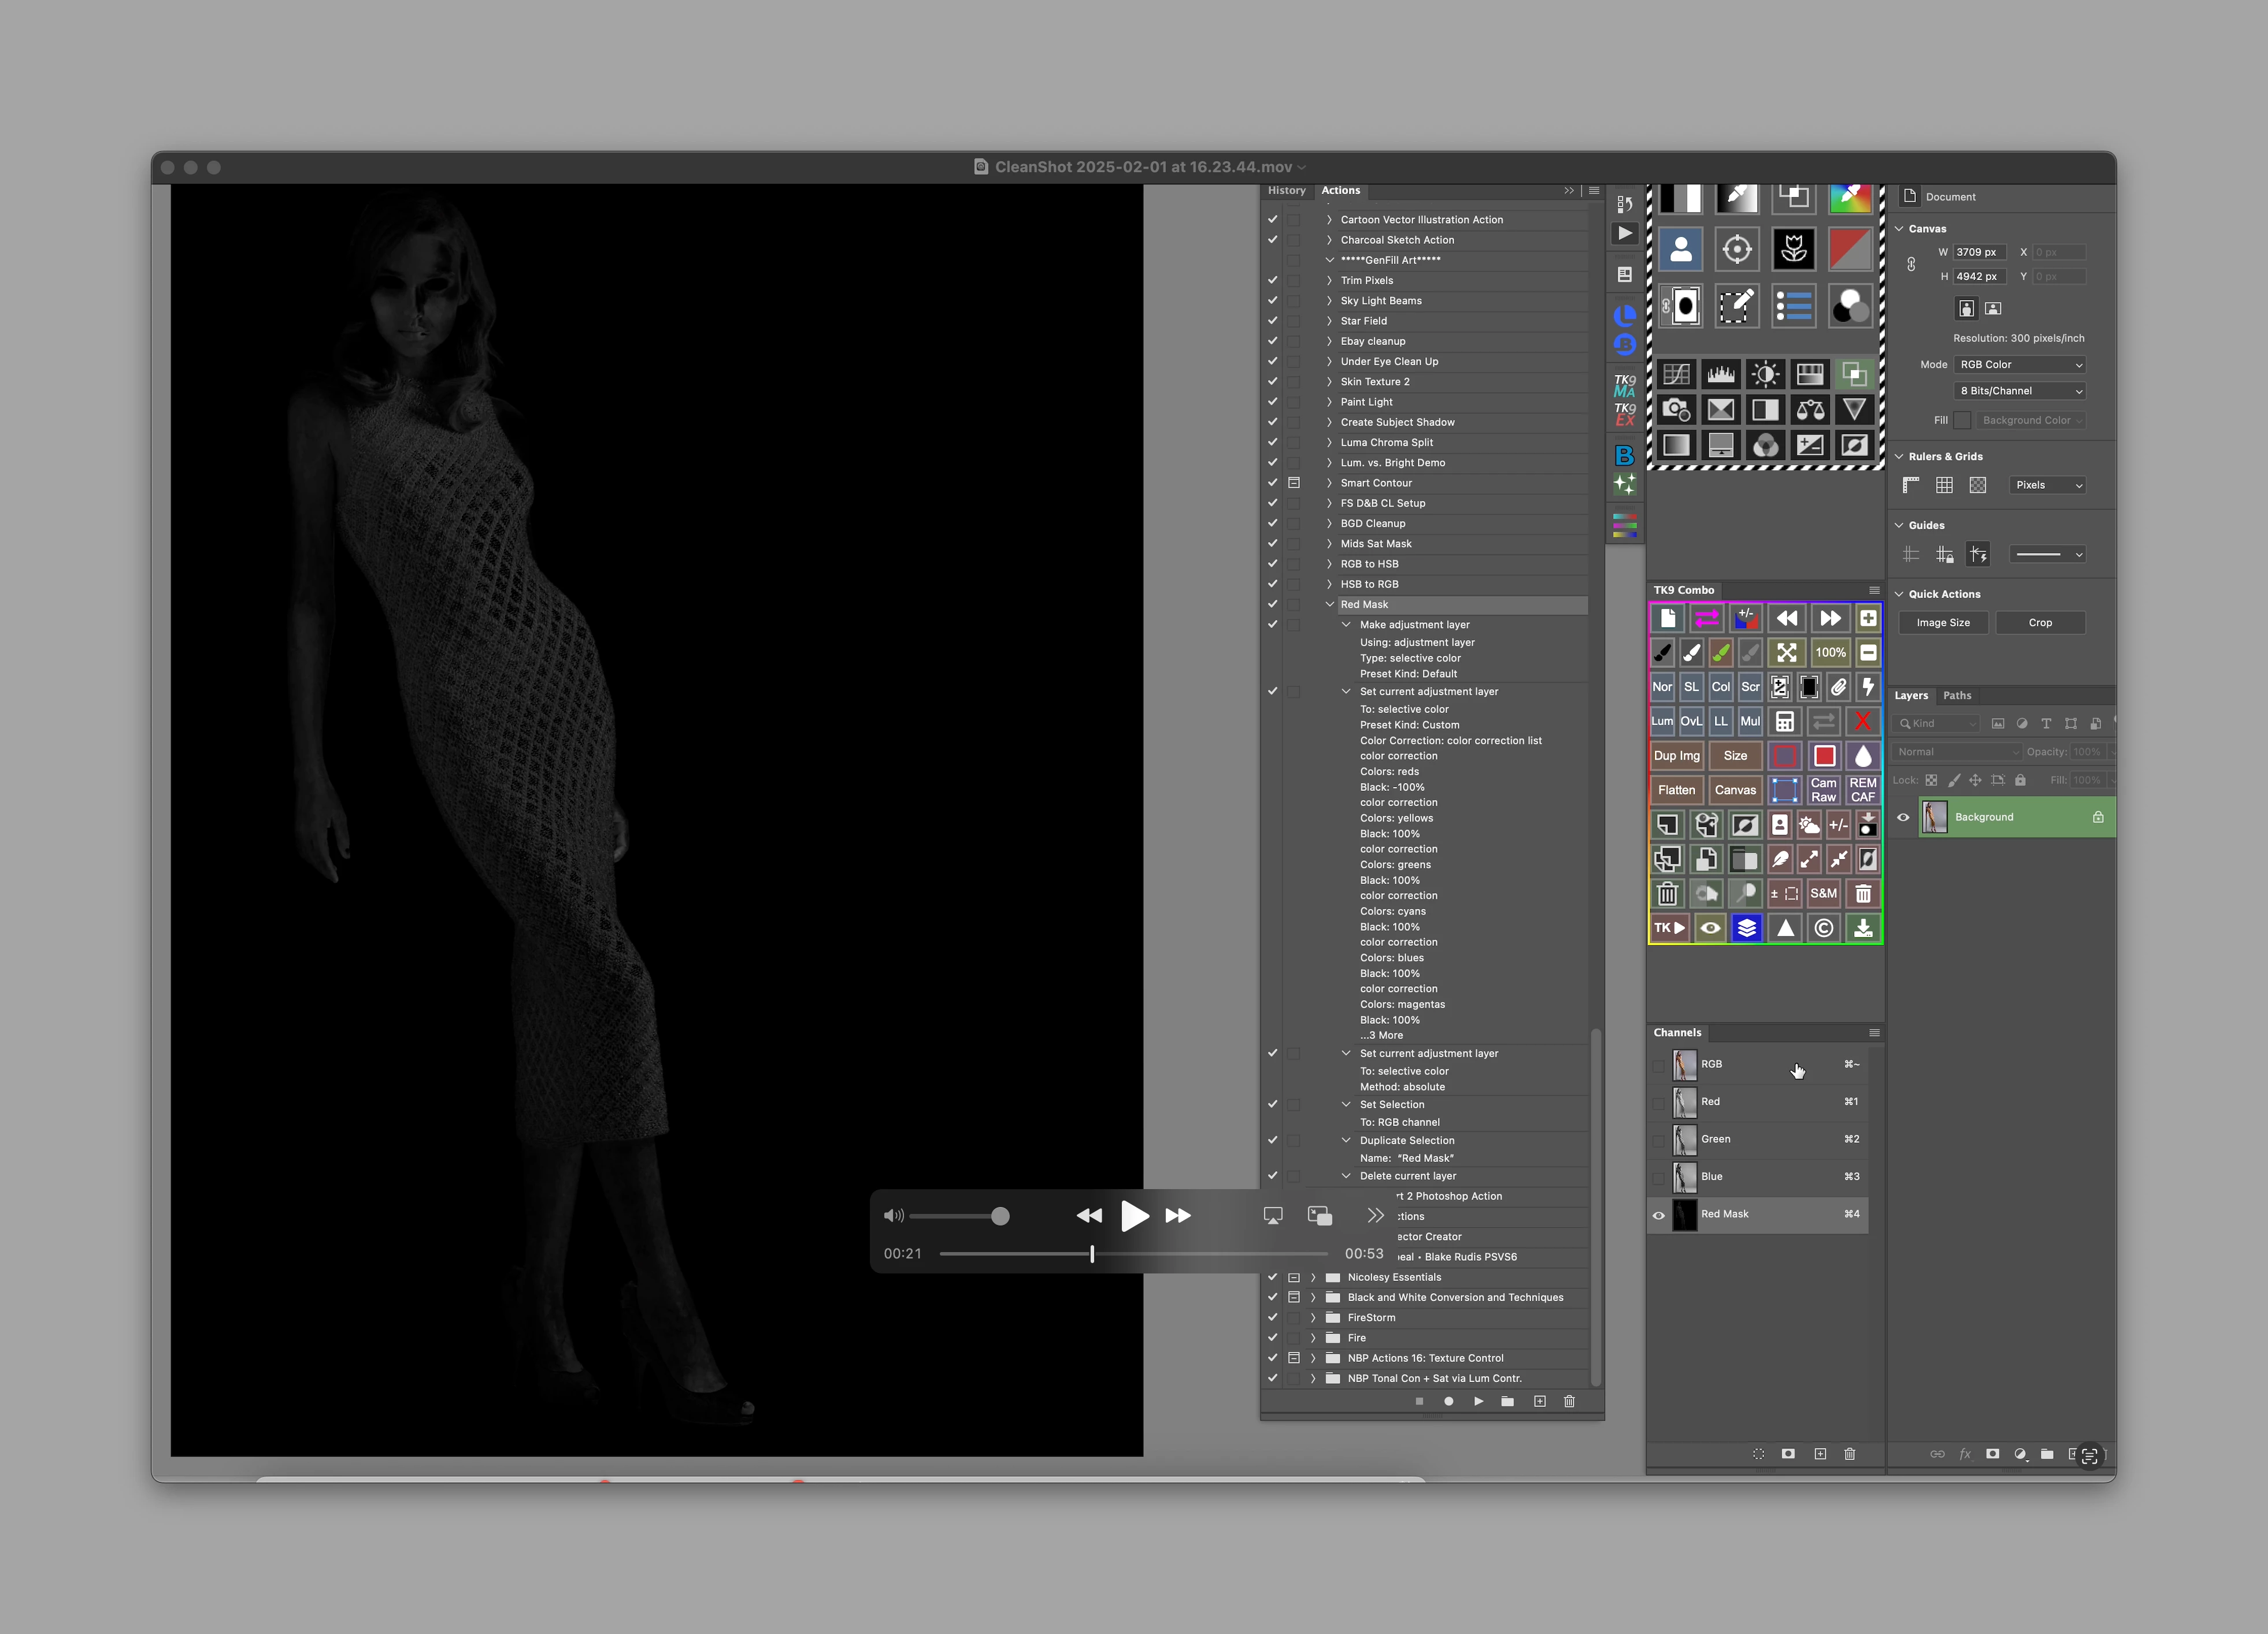Open the RGB Color mode dropdown

pyautogui.click(x=2019, y=365)
